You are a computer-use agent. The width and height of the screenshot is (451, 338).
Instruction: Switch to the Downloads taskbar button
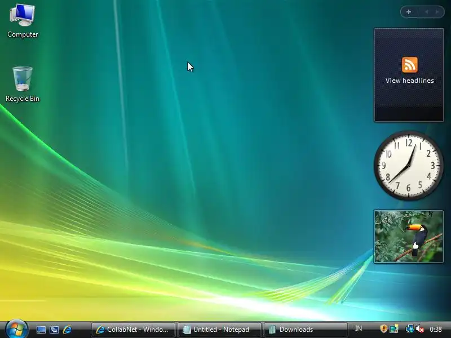coord(305,330)
